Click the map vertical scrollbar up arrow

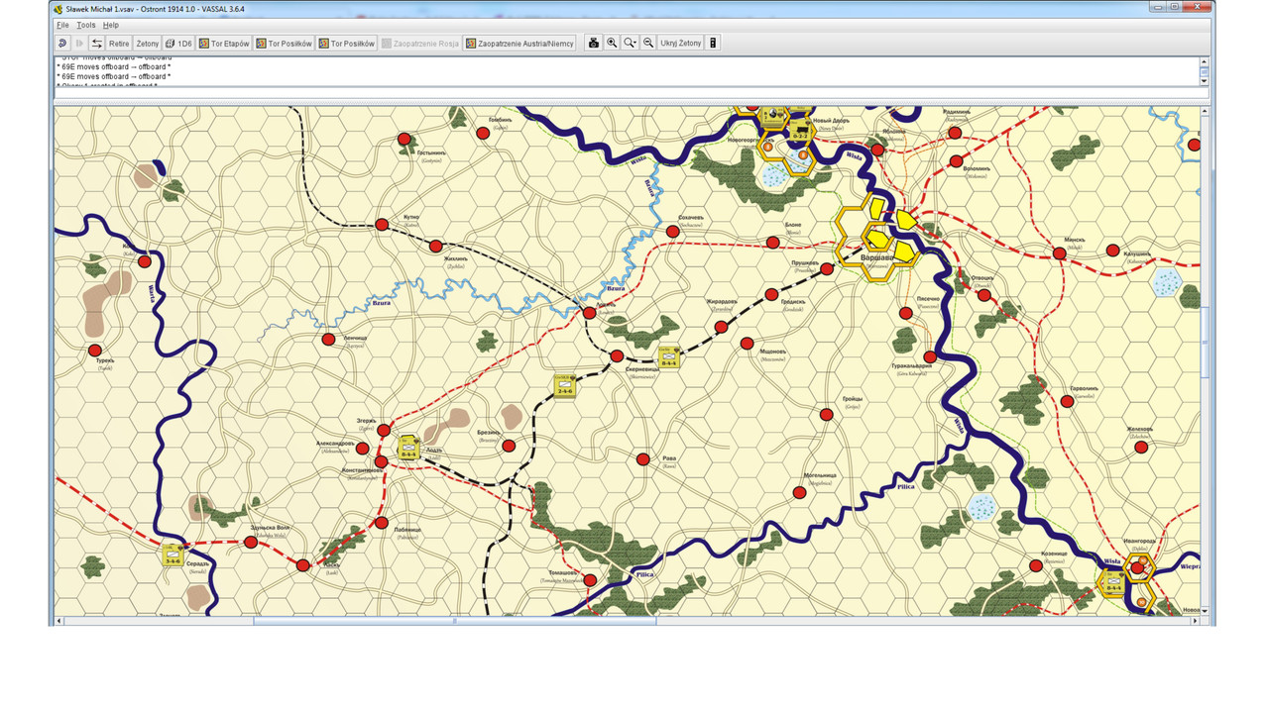pyautogui.click(x=1205, y=111)
